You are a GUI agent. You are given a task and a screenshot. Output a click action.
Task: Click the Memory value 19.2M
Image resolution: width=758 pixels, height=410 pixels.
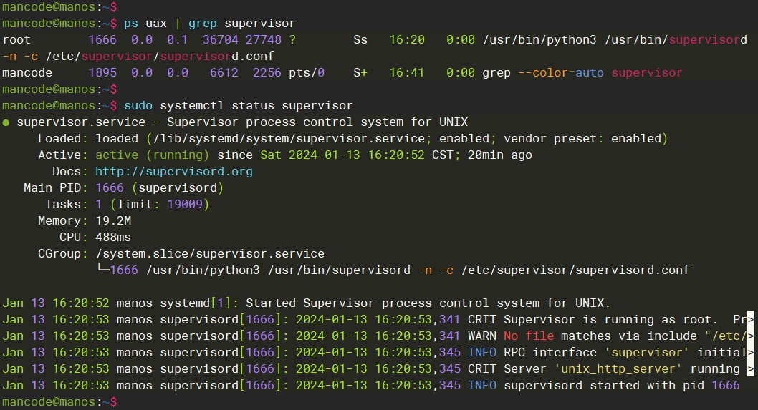[113, 221]
